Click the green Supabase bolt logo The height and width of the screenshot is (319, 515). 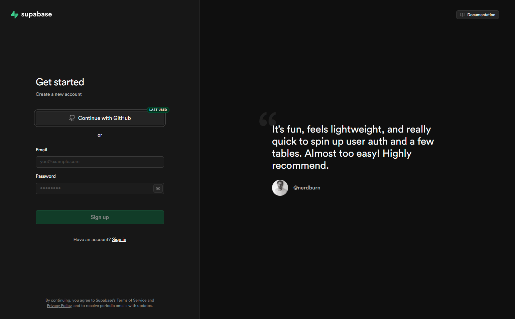tap(14, 14)
